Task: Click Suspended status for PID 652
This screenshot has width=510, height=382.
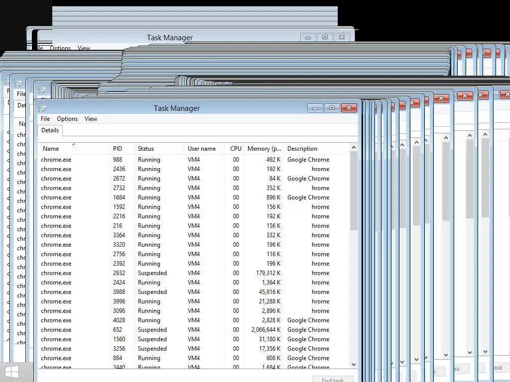Action: [152, 329]
